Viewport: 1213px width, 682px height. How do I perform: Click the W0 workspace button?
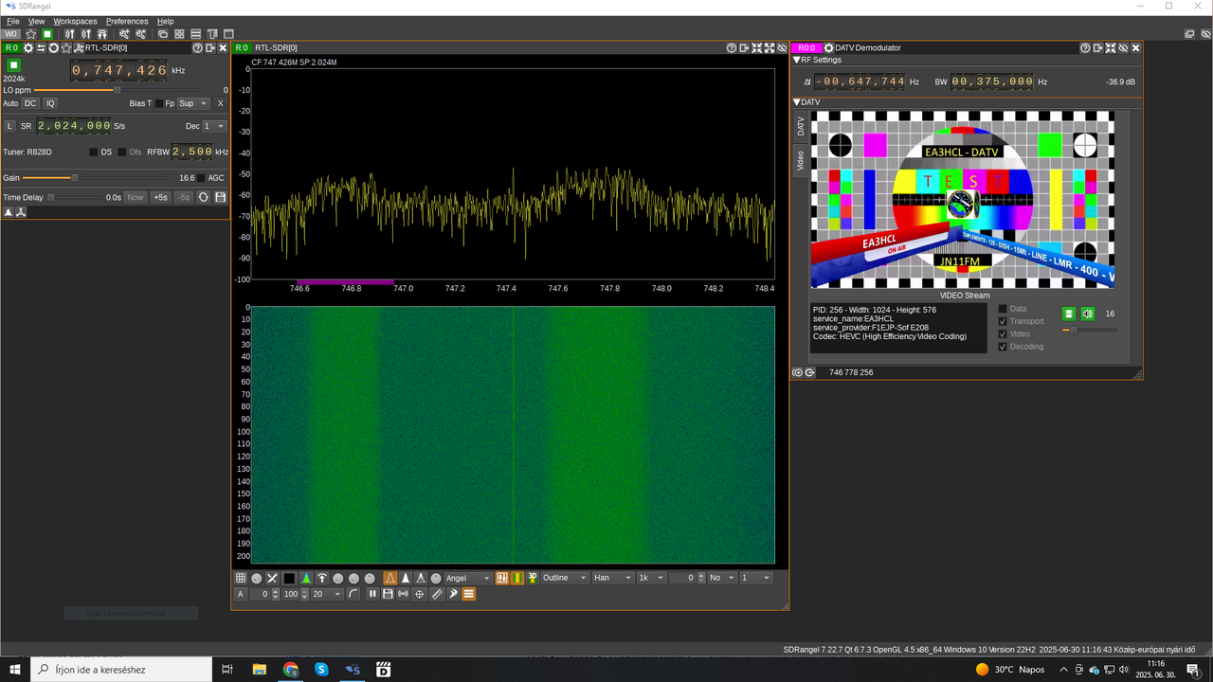coord(11,34)
